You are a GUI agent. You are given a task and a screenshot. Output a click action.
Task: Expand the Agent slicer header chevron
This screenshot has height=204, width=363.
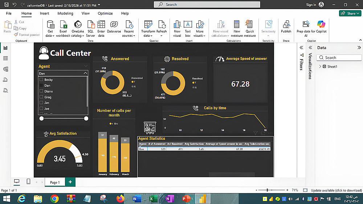[86, 66]
